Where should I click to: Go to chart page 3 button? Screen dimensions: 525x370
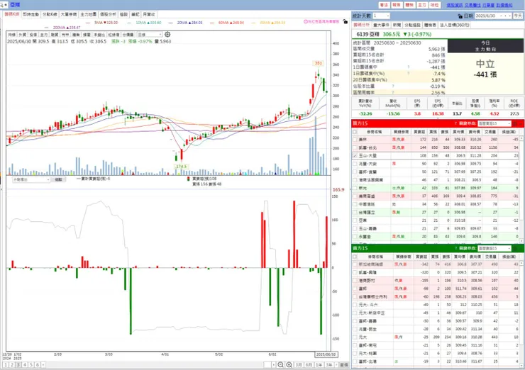point(18,364)
